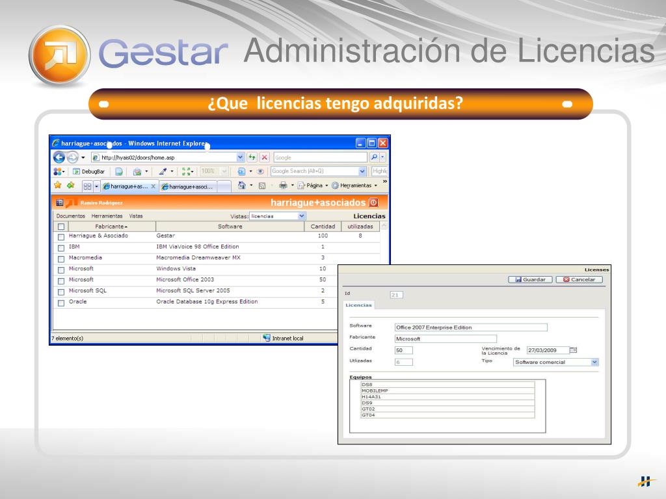666x499 pixels.
Task: Select the Licencias tab in form
Action: pos(358,305)
